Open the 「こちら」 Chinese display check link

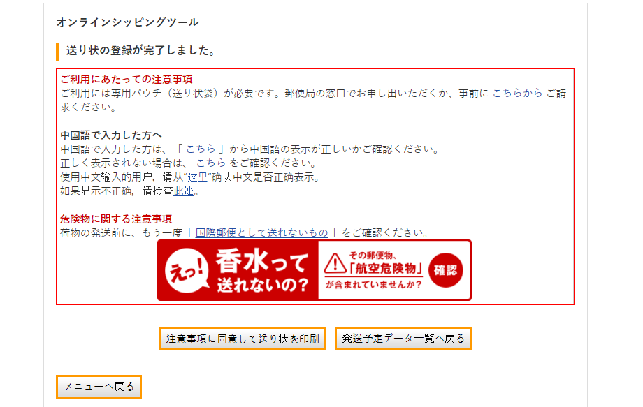200,149
